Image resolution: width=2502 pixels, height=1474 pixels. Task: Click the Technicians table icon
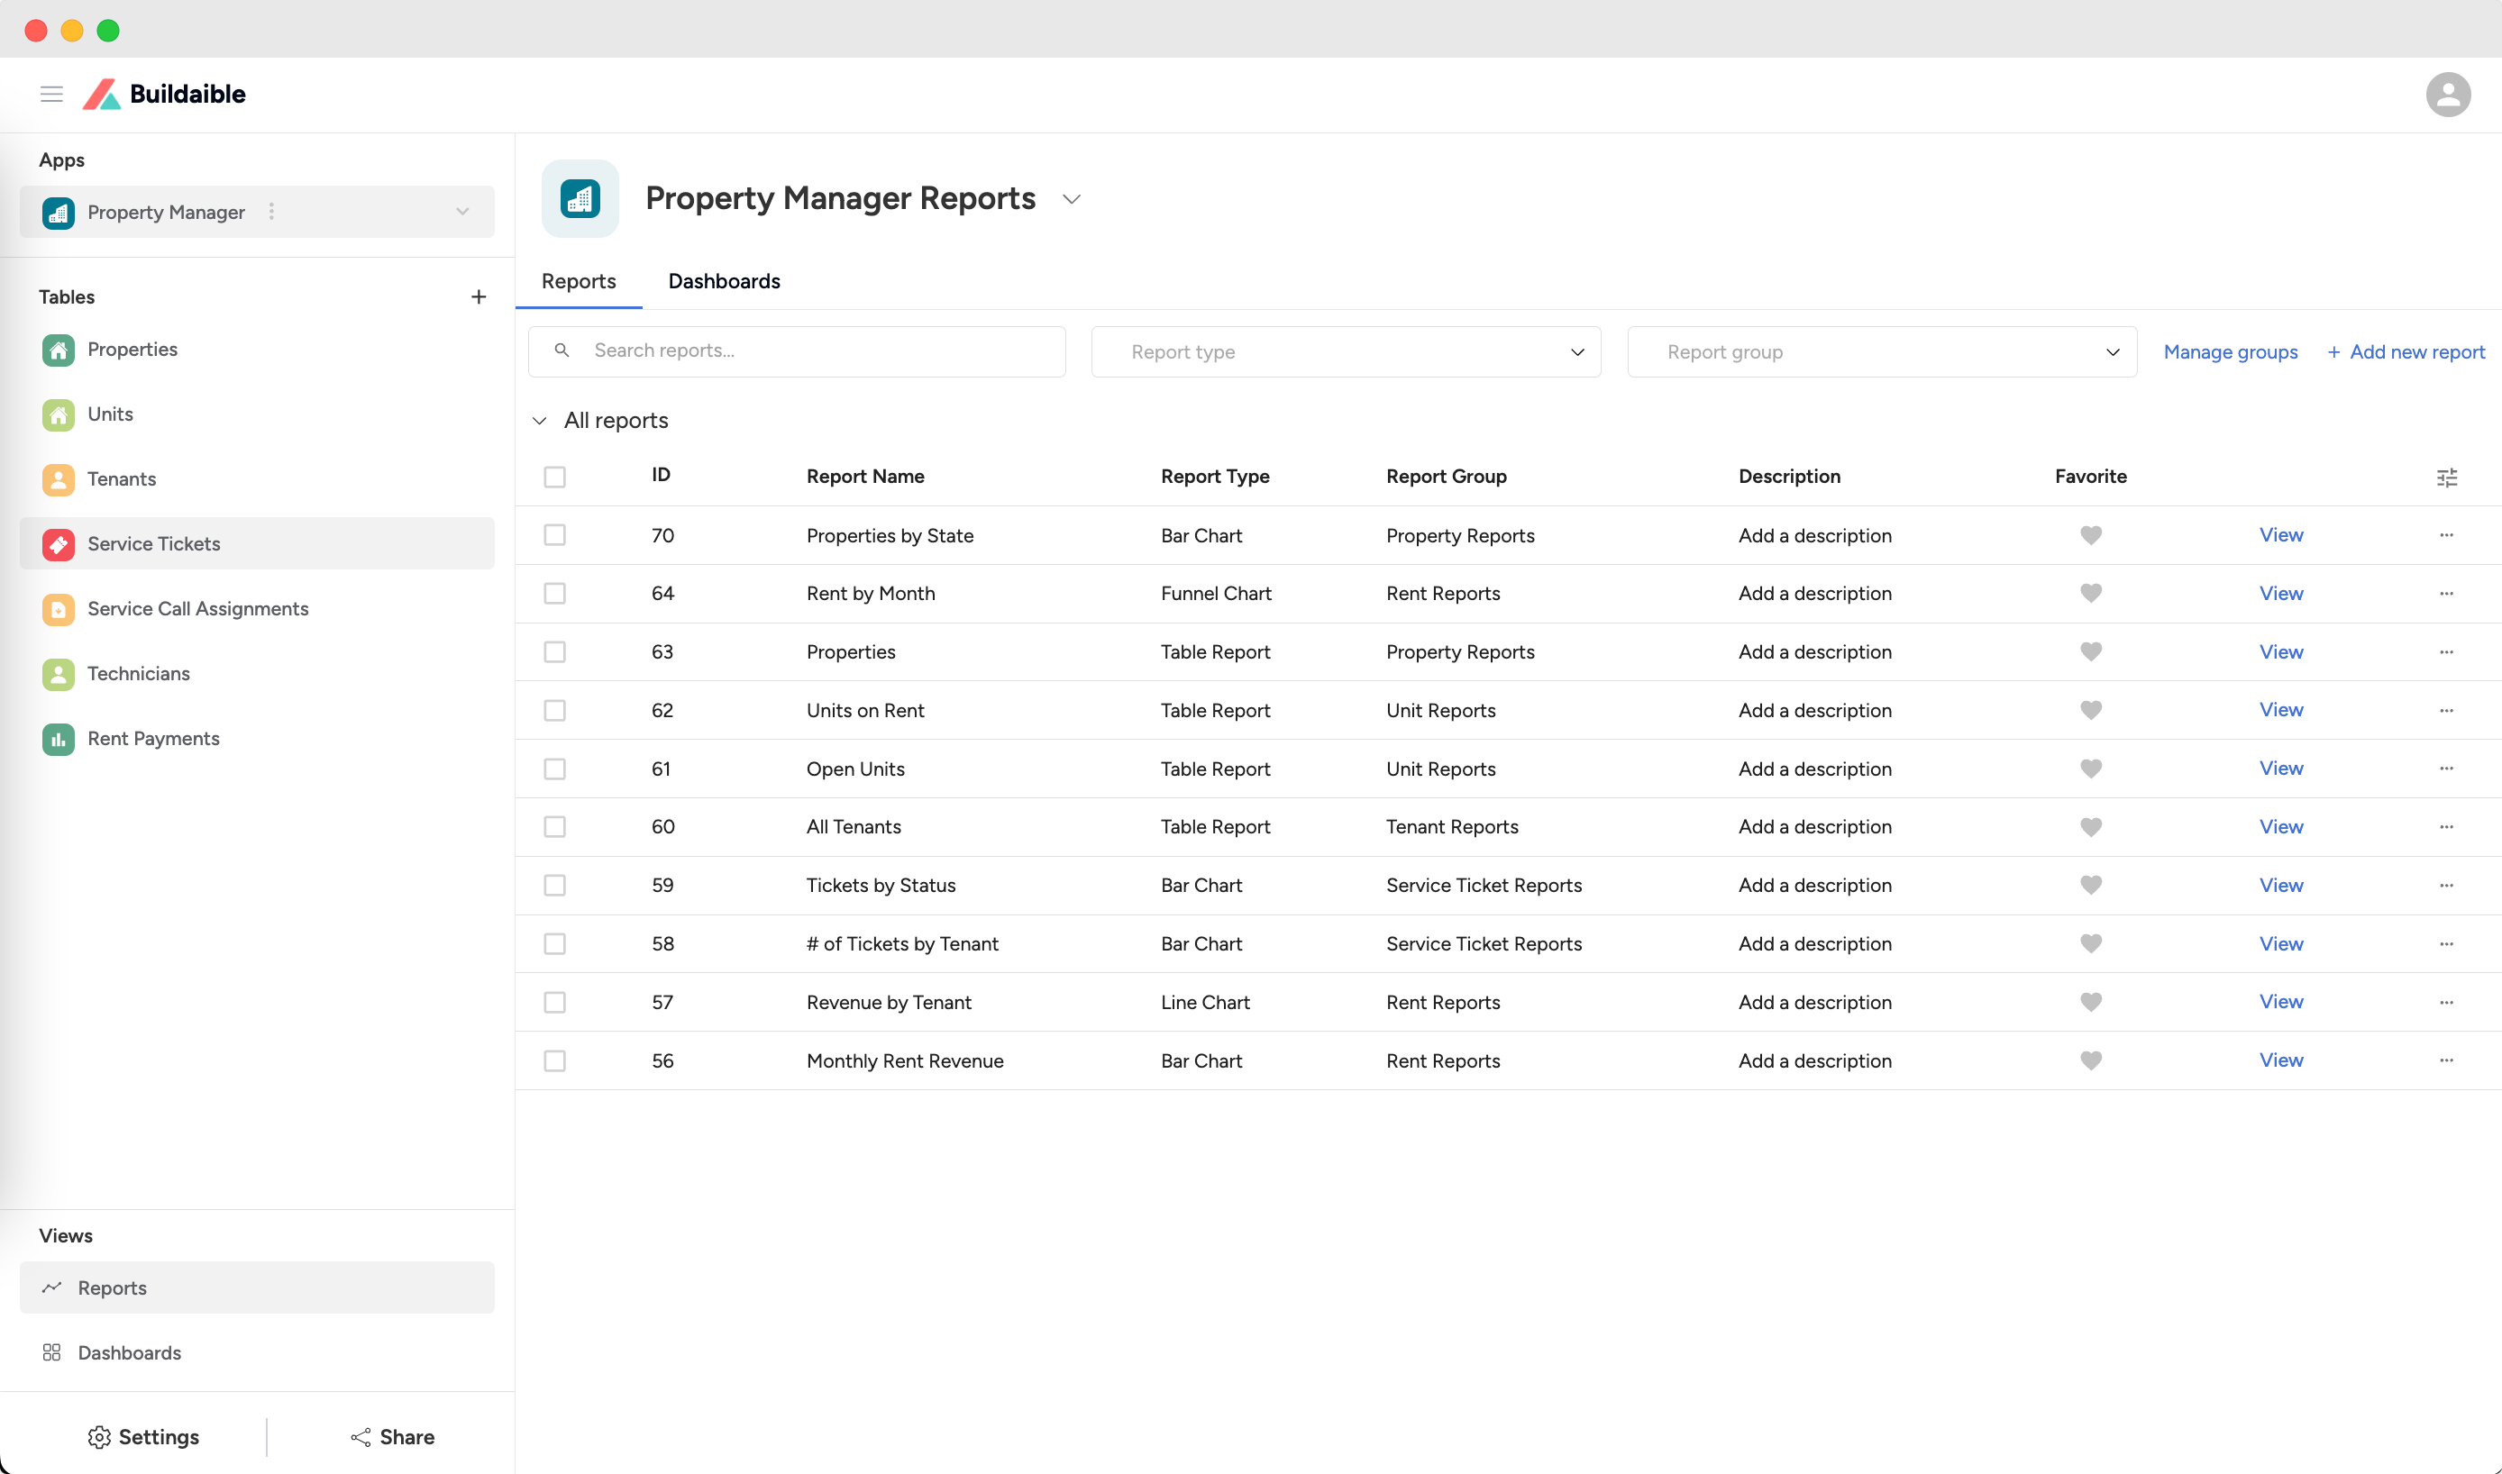coord(59,675)
